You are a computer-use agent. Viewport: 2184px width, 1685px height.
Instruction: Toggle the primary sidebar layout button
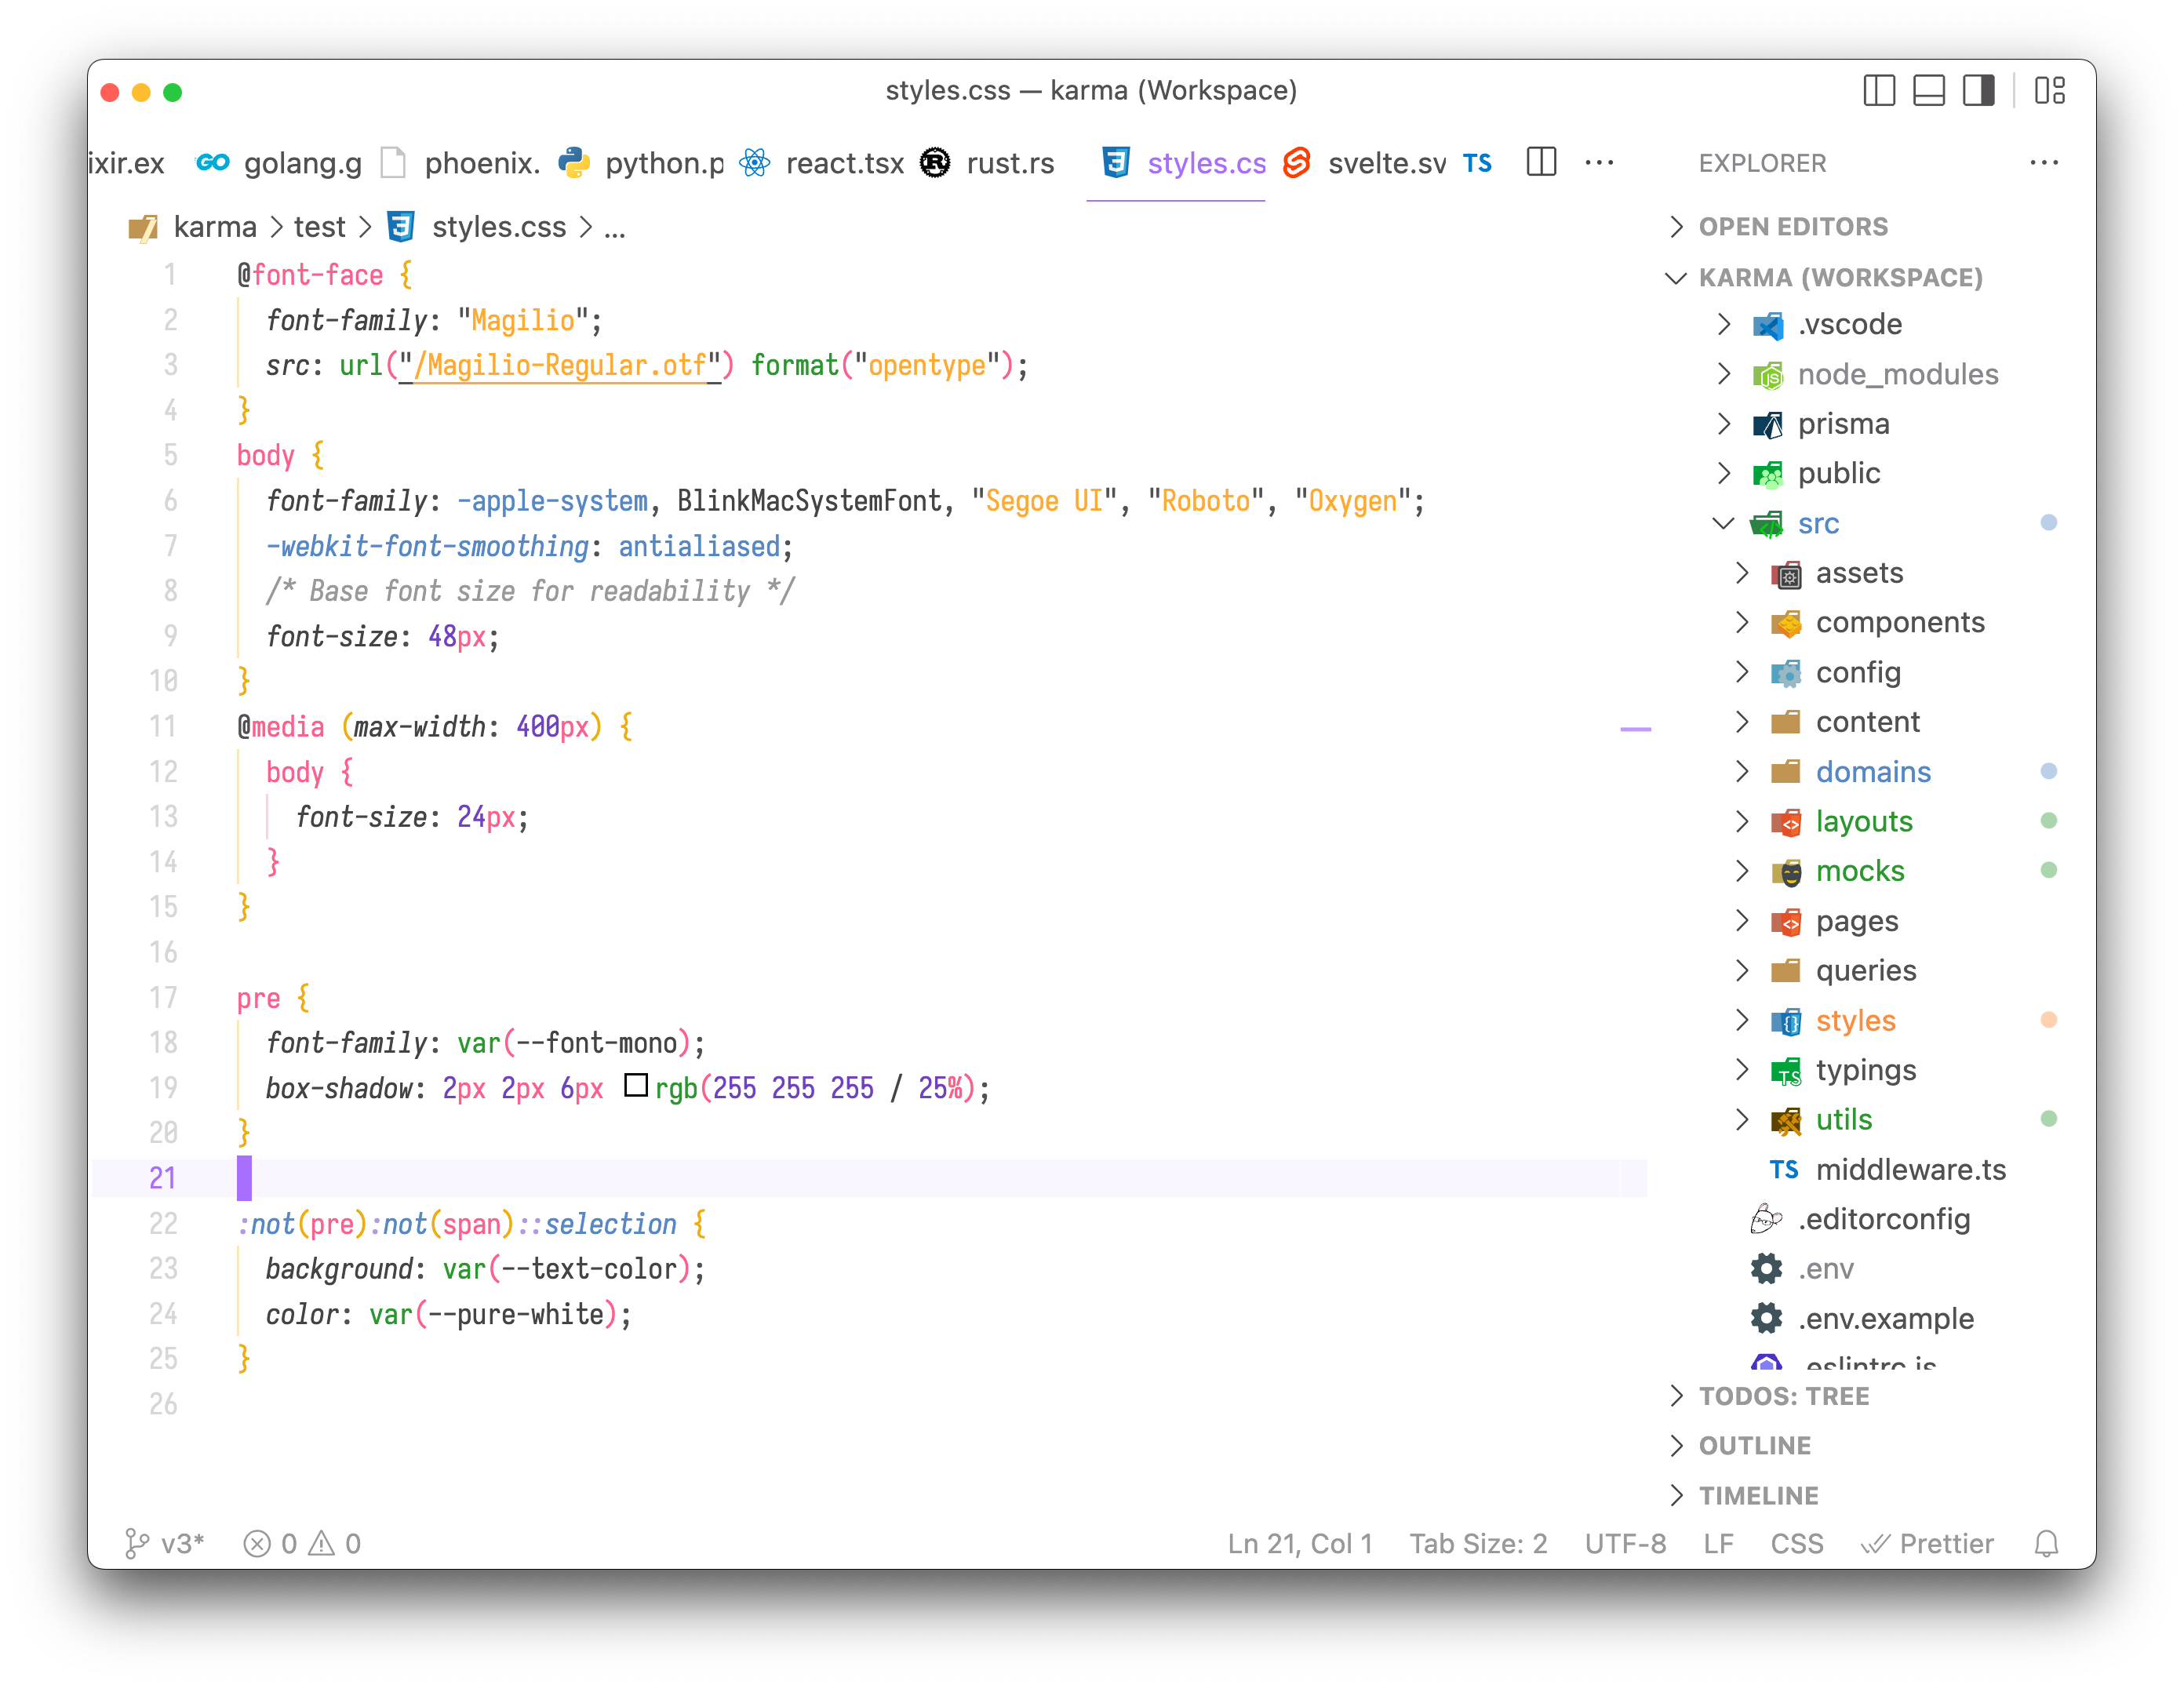pos(1879,91)
